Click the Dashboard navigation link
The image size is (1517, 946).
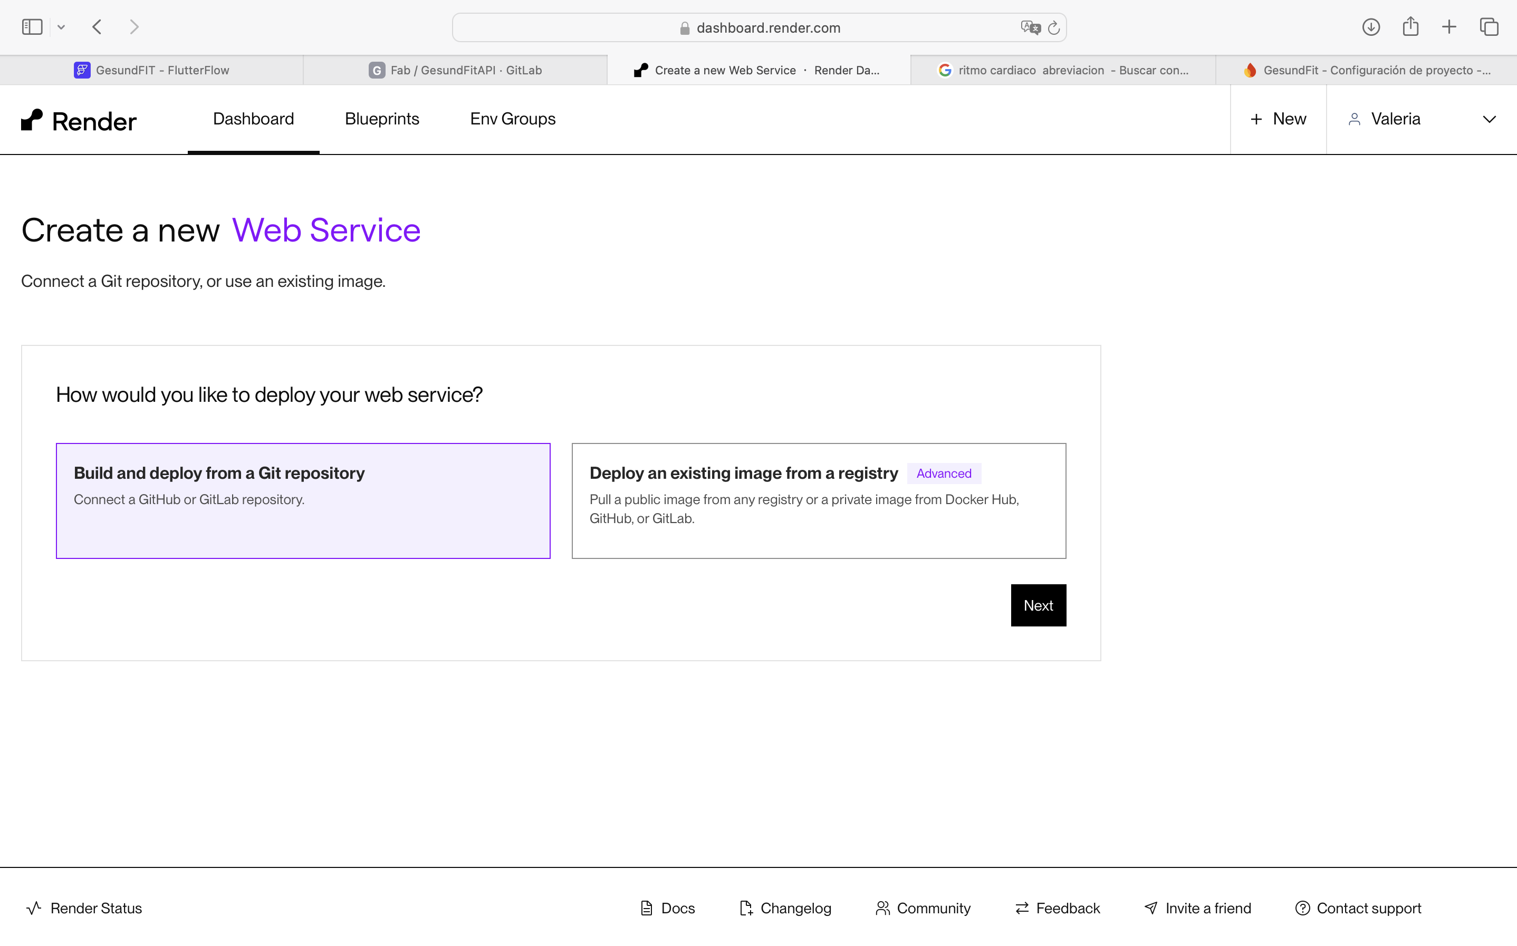tap(253, 119)
